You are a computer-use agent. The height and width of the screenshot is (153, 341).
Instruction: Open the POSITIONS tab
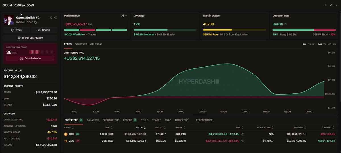tap(74, 120)
